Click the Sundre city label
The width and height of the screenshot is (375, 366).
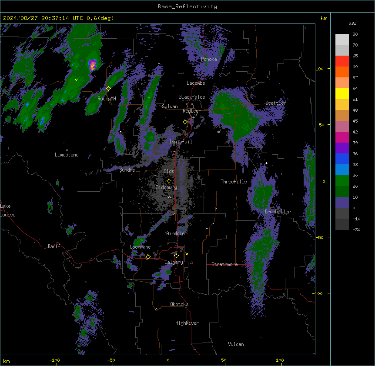tap(127, 170)
